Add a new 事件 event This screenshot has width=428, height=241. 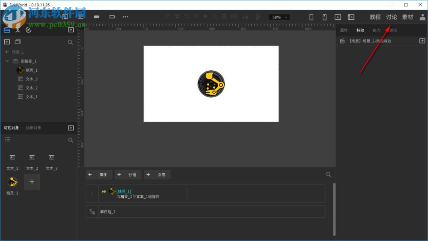(x=99, y=175)
